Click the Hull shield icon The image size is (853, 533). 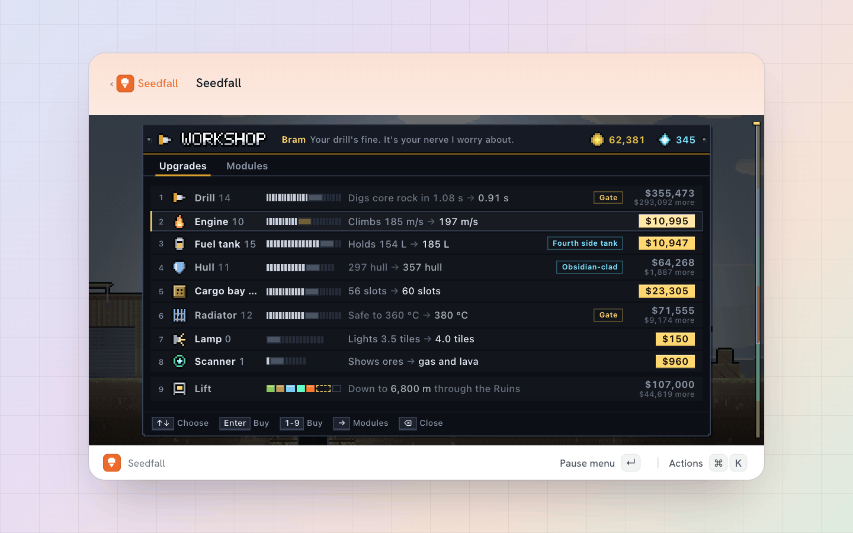click(x=179, y=268)
